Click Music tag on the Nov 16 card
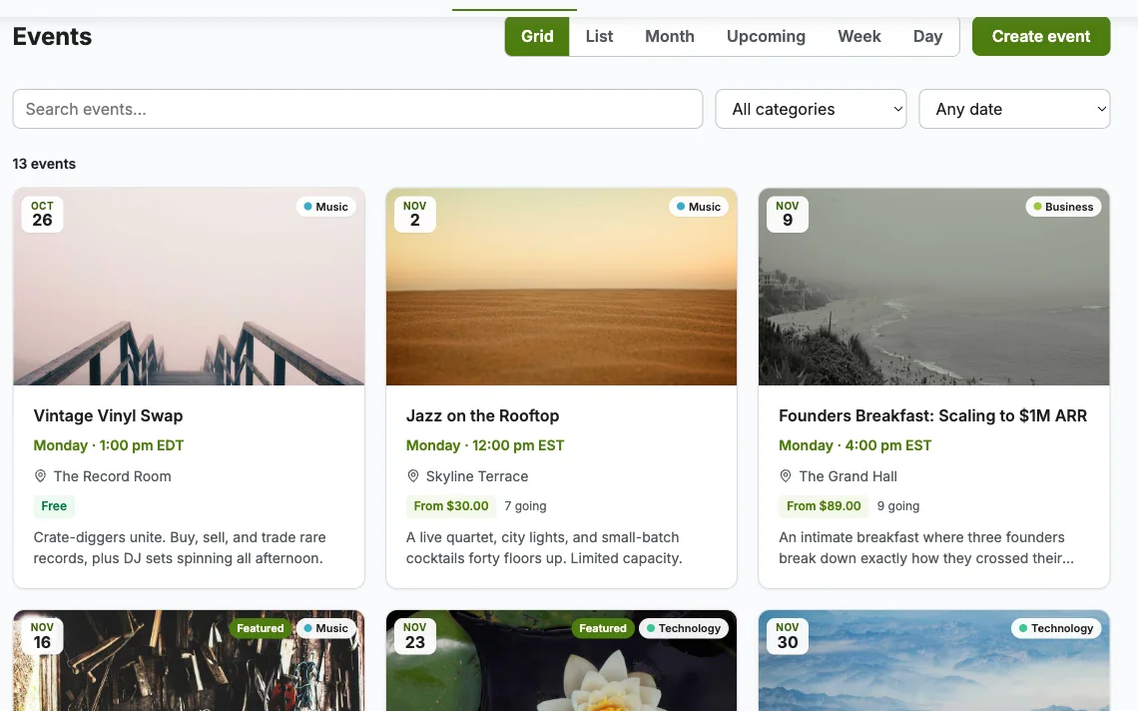 [325, 628]
